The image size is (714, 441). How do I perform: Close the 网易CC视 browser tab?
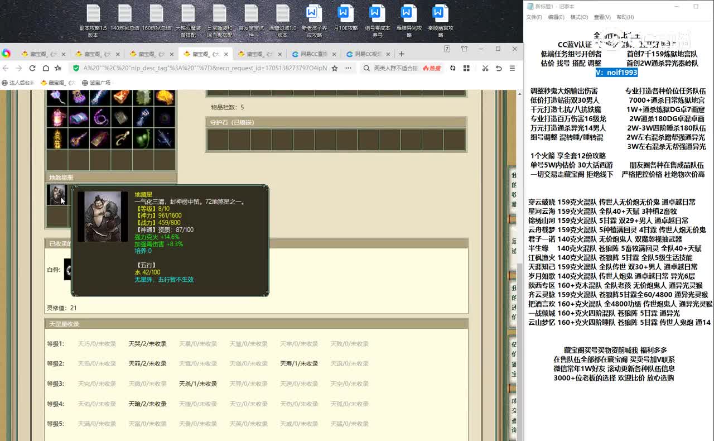[x=388, y=54]
